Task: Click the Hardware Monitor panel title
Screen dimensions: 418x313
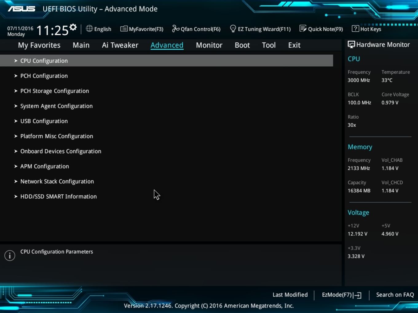Action: coord(383,44)
